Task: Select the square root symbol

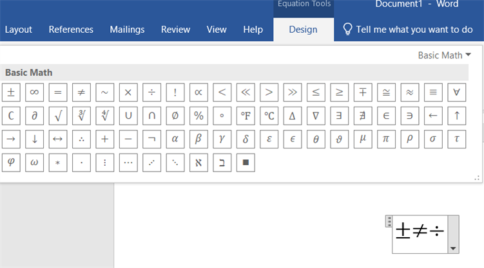Action: click(58, 116)
